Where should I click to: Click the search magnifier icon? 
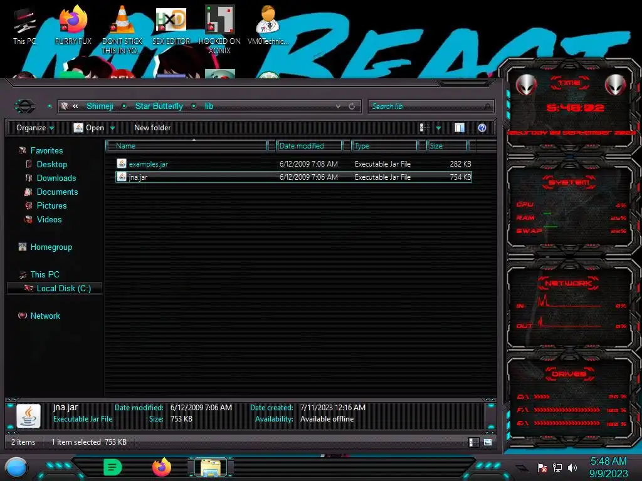pos(487,106)
